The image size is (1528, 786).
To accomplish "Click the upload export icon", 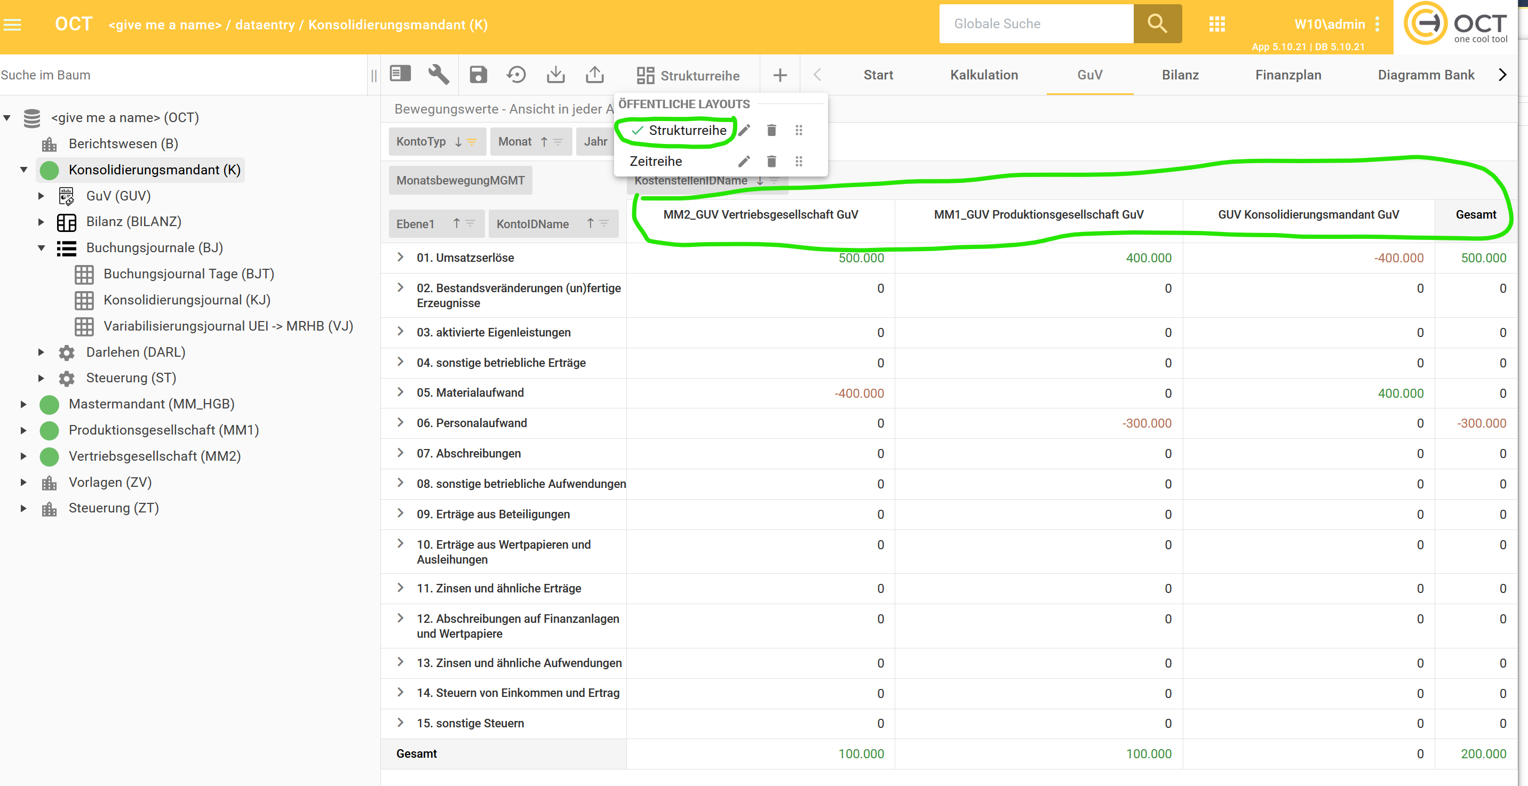I will click(x=594, y=75).
